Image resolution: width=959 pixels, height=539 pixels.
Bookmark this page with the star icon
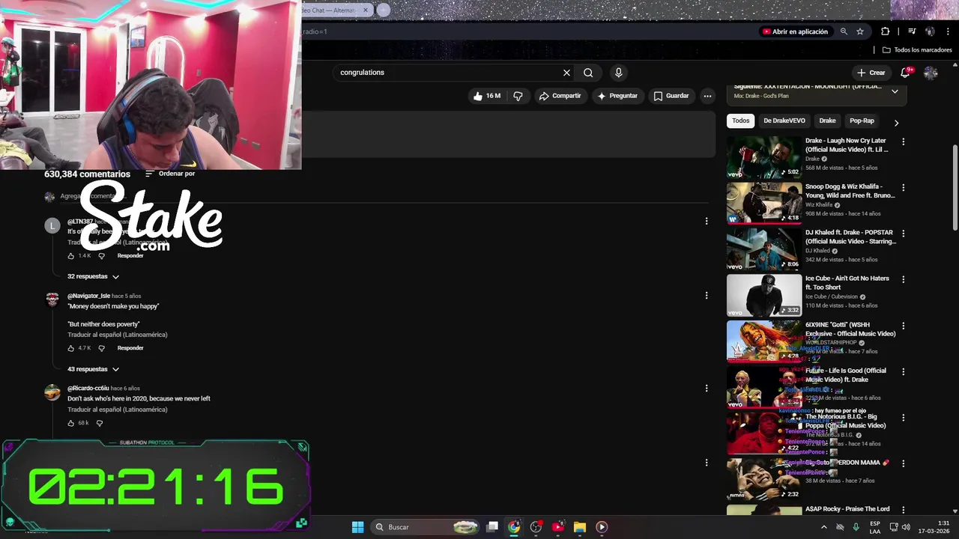pyautogui.click(x=860, y=31)
